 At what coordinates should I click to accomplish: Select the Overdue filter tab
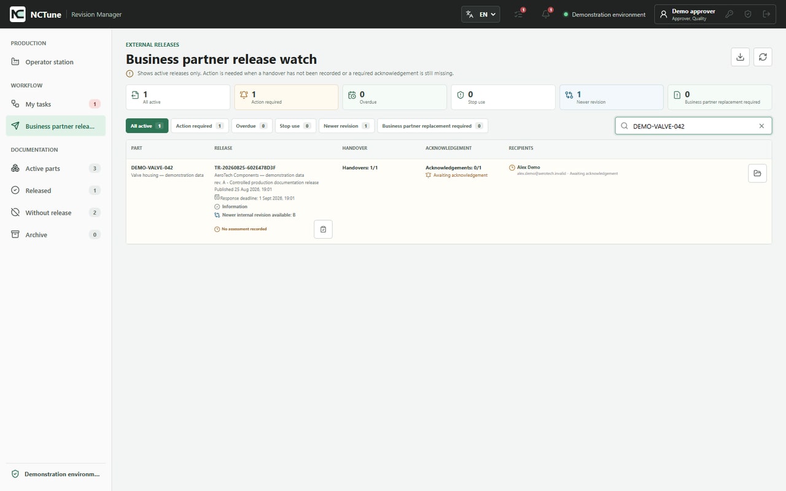252,126
